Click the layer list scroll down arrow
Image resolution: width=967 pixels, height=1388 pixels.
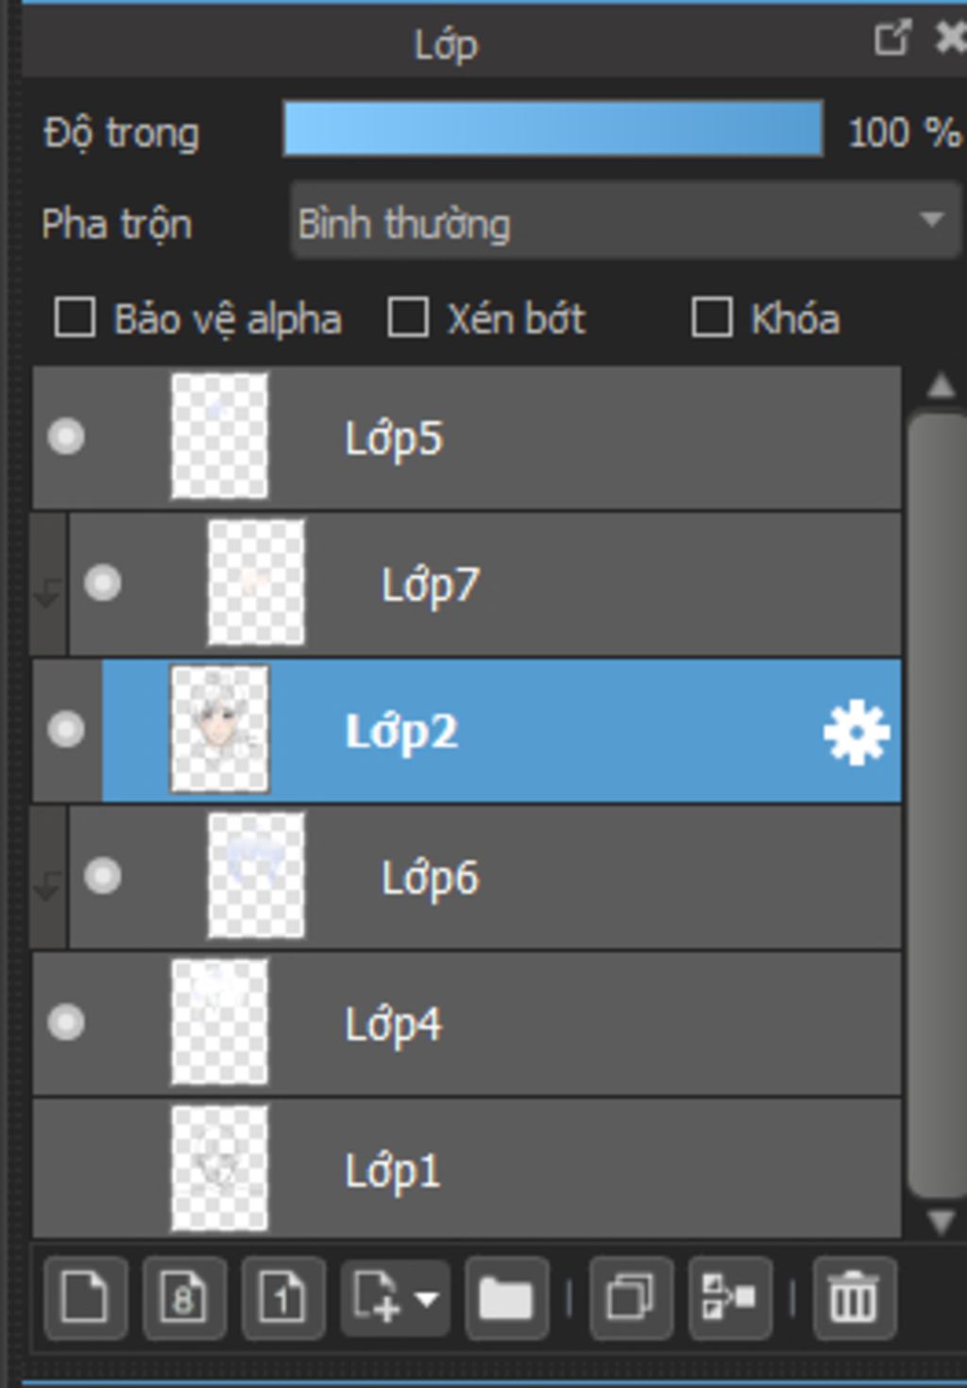pos(941,1222)
